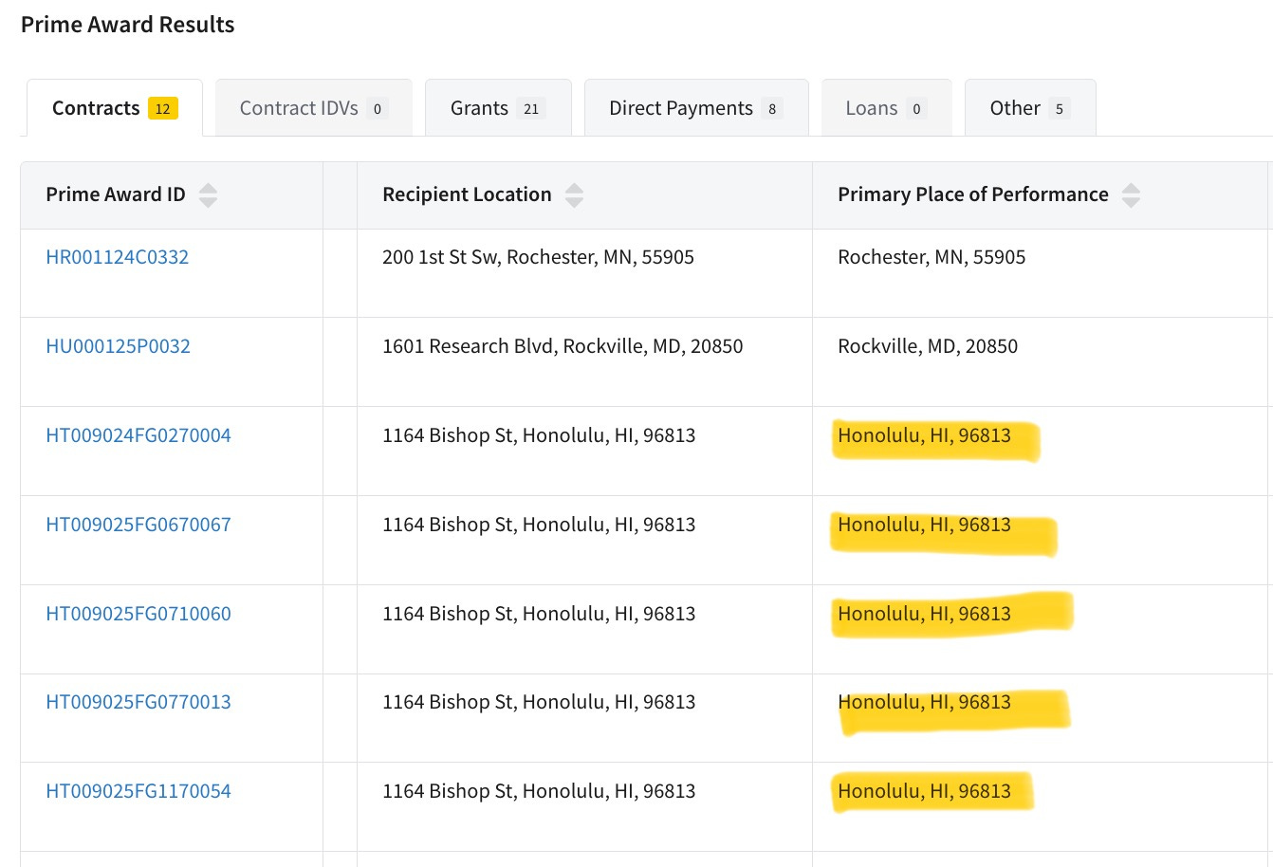The width and height of the screenshot is (1273, 867).
Task: Click the Rochester, MN, 55905 performance cell
Action: pyautogui.click(x=1041, y=273)
